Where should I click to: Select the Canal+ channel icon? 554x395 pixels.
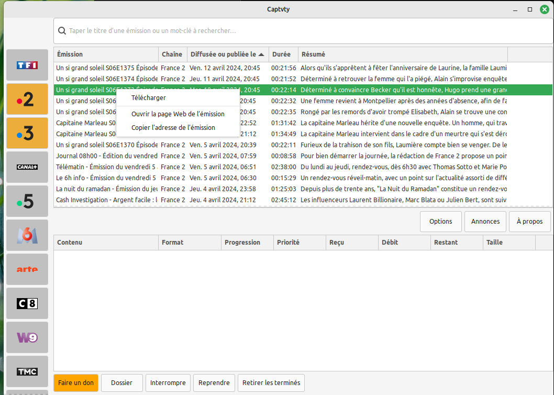point(27,167)
